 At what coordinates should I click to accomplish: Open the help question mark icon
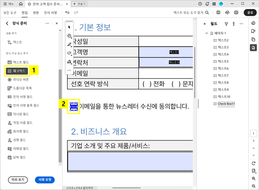click(x=200, y=4)
